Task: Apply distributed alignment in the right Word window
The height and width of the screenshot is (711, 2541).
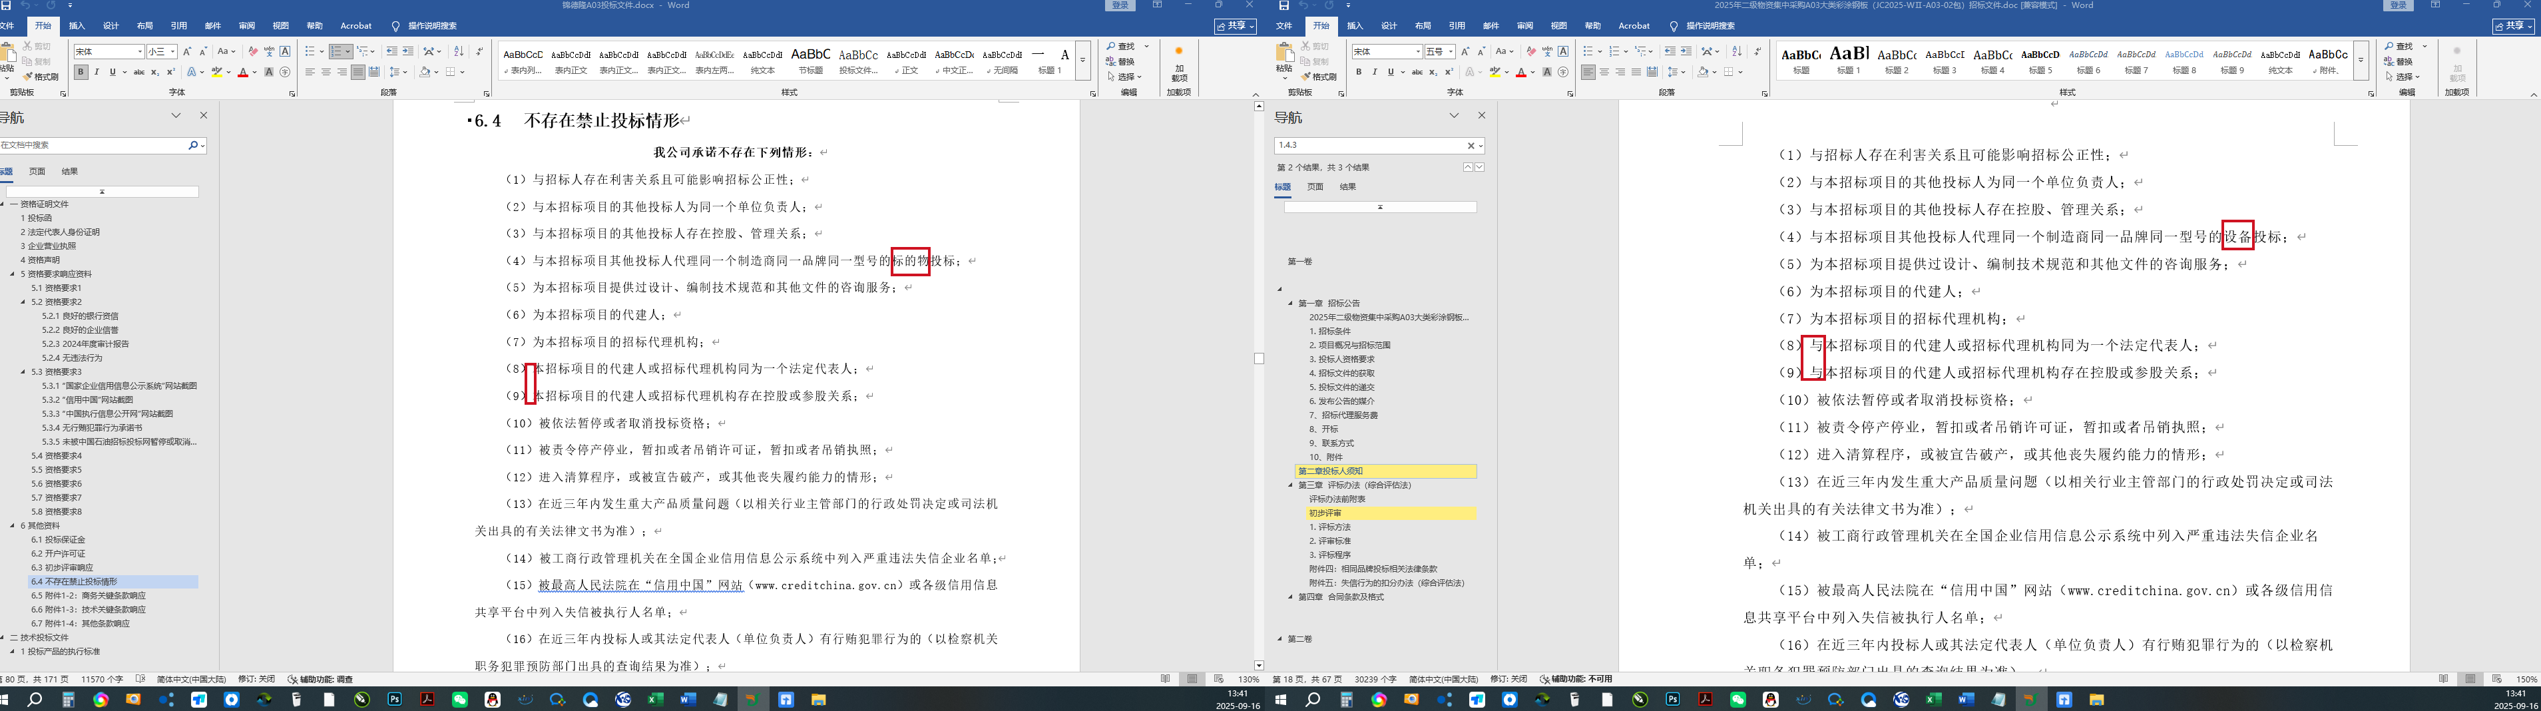Action: pyautogui.click(x=1651, y=72)
